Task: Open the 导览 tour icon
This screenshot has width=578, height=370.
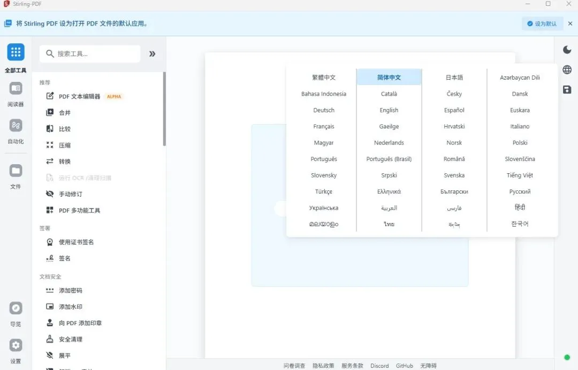Action: (x=16, y=308)
